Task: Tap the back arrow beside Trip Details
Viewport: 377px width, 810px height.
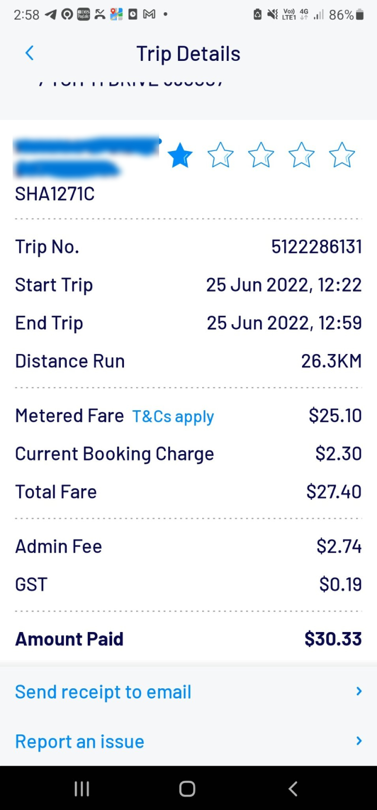Action: tap(30, 53)
